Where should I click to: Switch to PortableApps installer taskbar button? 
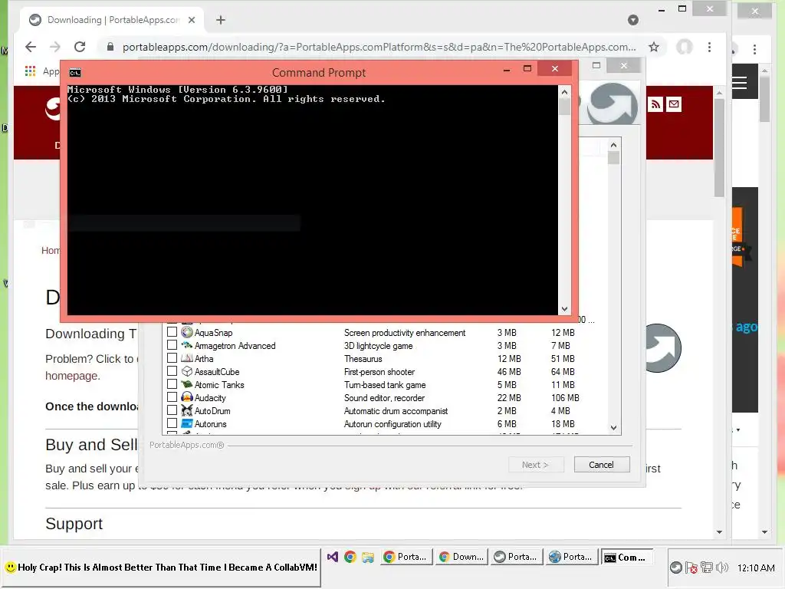click(517, 557)
